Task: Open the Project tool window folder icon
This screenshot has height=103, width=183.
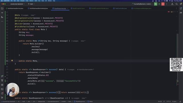Action: click(2, 8)
